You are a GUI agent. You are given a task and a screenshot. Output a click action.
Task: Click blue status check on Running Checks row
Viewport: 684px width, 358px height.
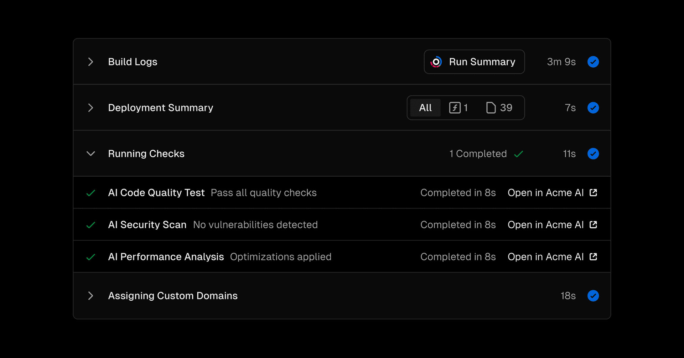(593, 154)
